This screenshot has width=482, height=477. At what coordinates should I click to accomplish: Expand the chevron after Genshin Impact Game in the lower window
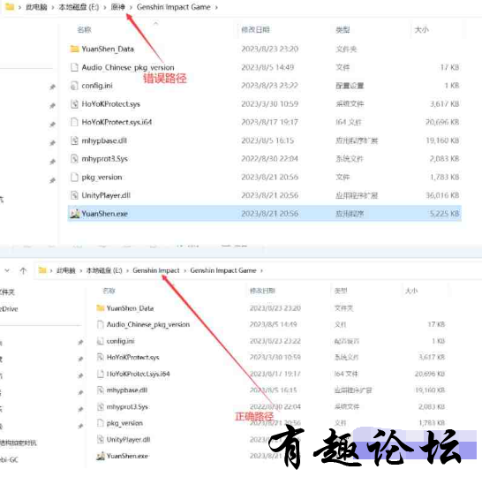click(261, 270)
